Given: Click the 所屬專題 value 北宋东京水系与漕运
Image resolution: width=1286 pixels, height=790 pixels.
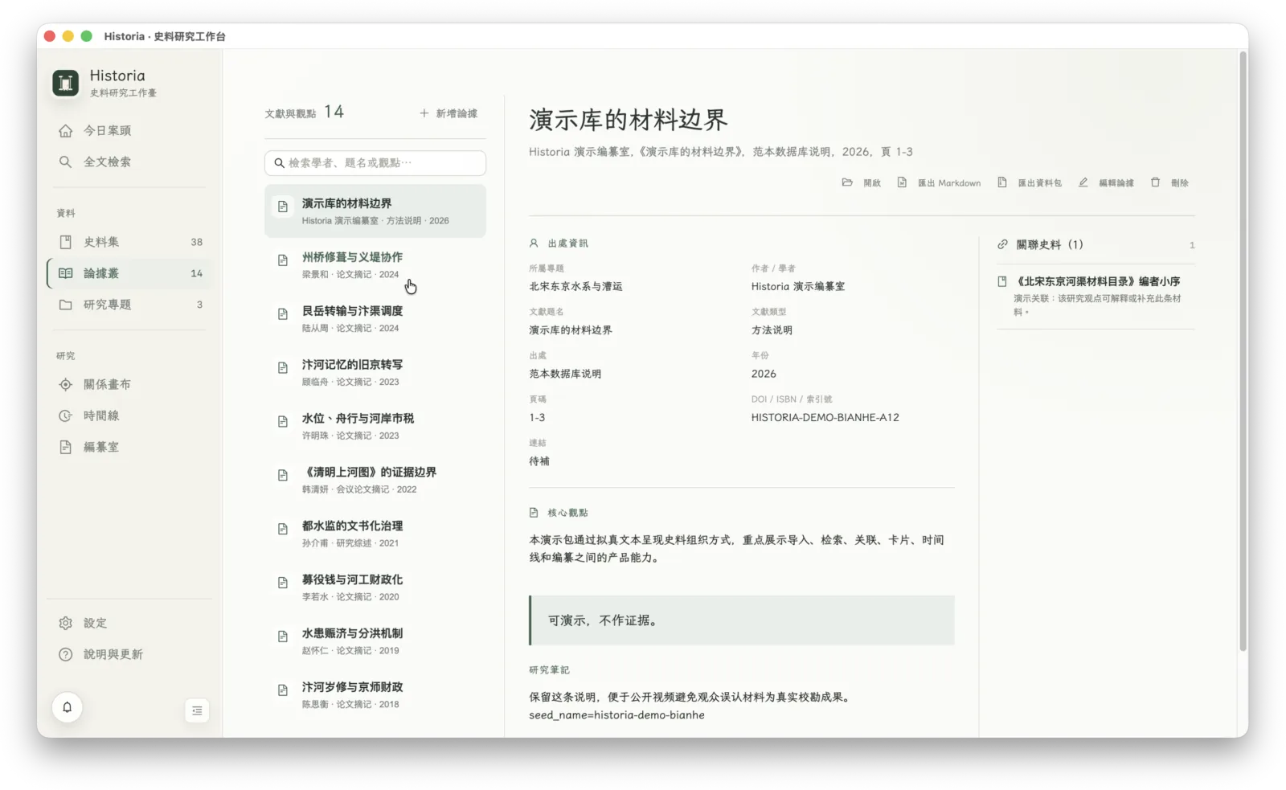Looking at the screenshot, I should pos(575,286).
